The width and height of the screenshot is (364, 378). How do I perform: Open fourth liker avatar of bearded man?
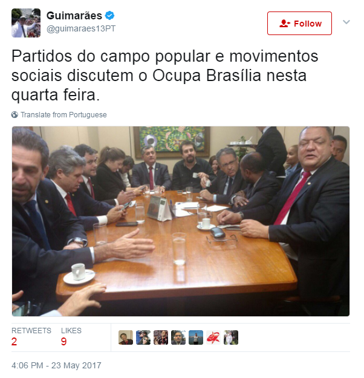(x=178, y=337)
